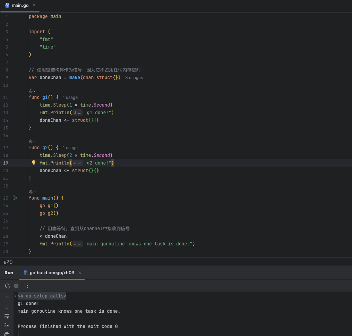The width and height of the screenshot is (352, 336).
Task: Toggle scroll to end of console output
Action: pyautogui.click(x=7, y=325)
